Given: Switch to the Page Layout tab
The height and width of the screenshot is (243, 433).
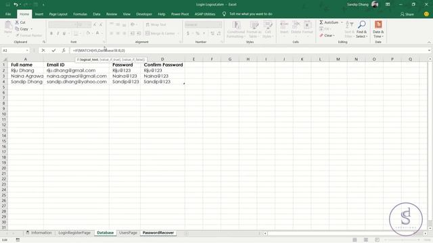Looking at the screenshot, I should click(58, 14).
